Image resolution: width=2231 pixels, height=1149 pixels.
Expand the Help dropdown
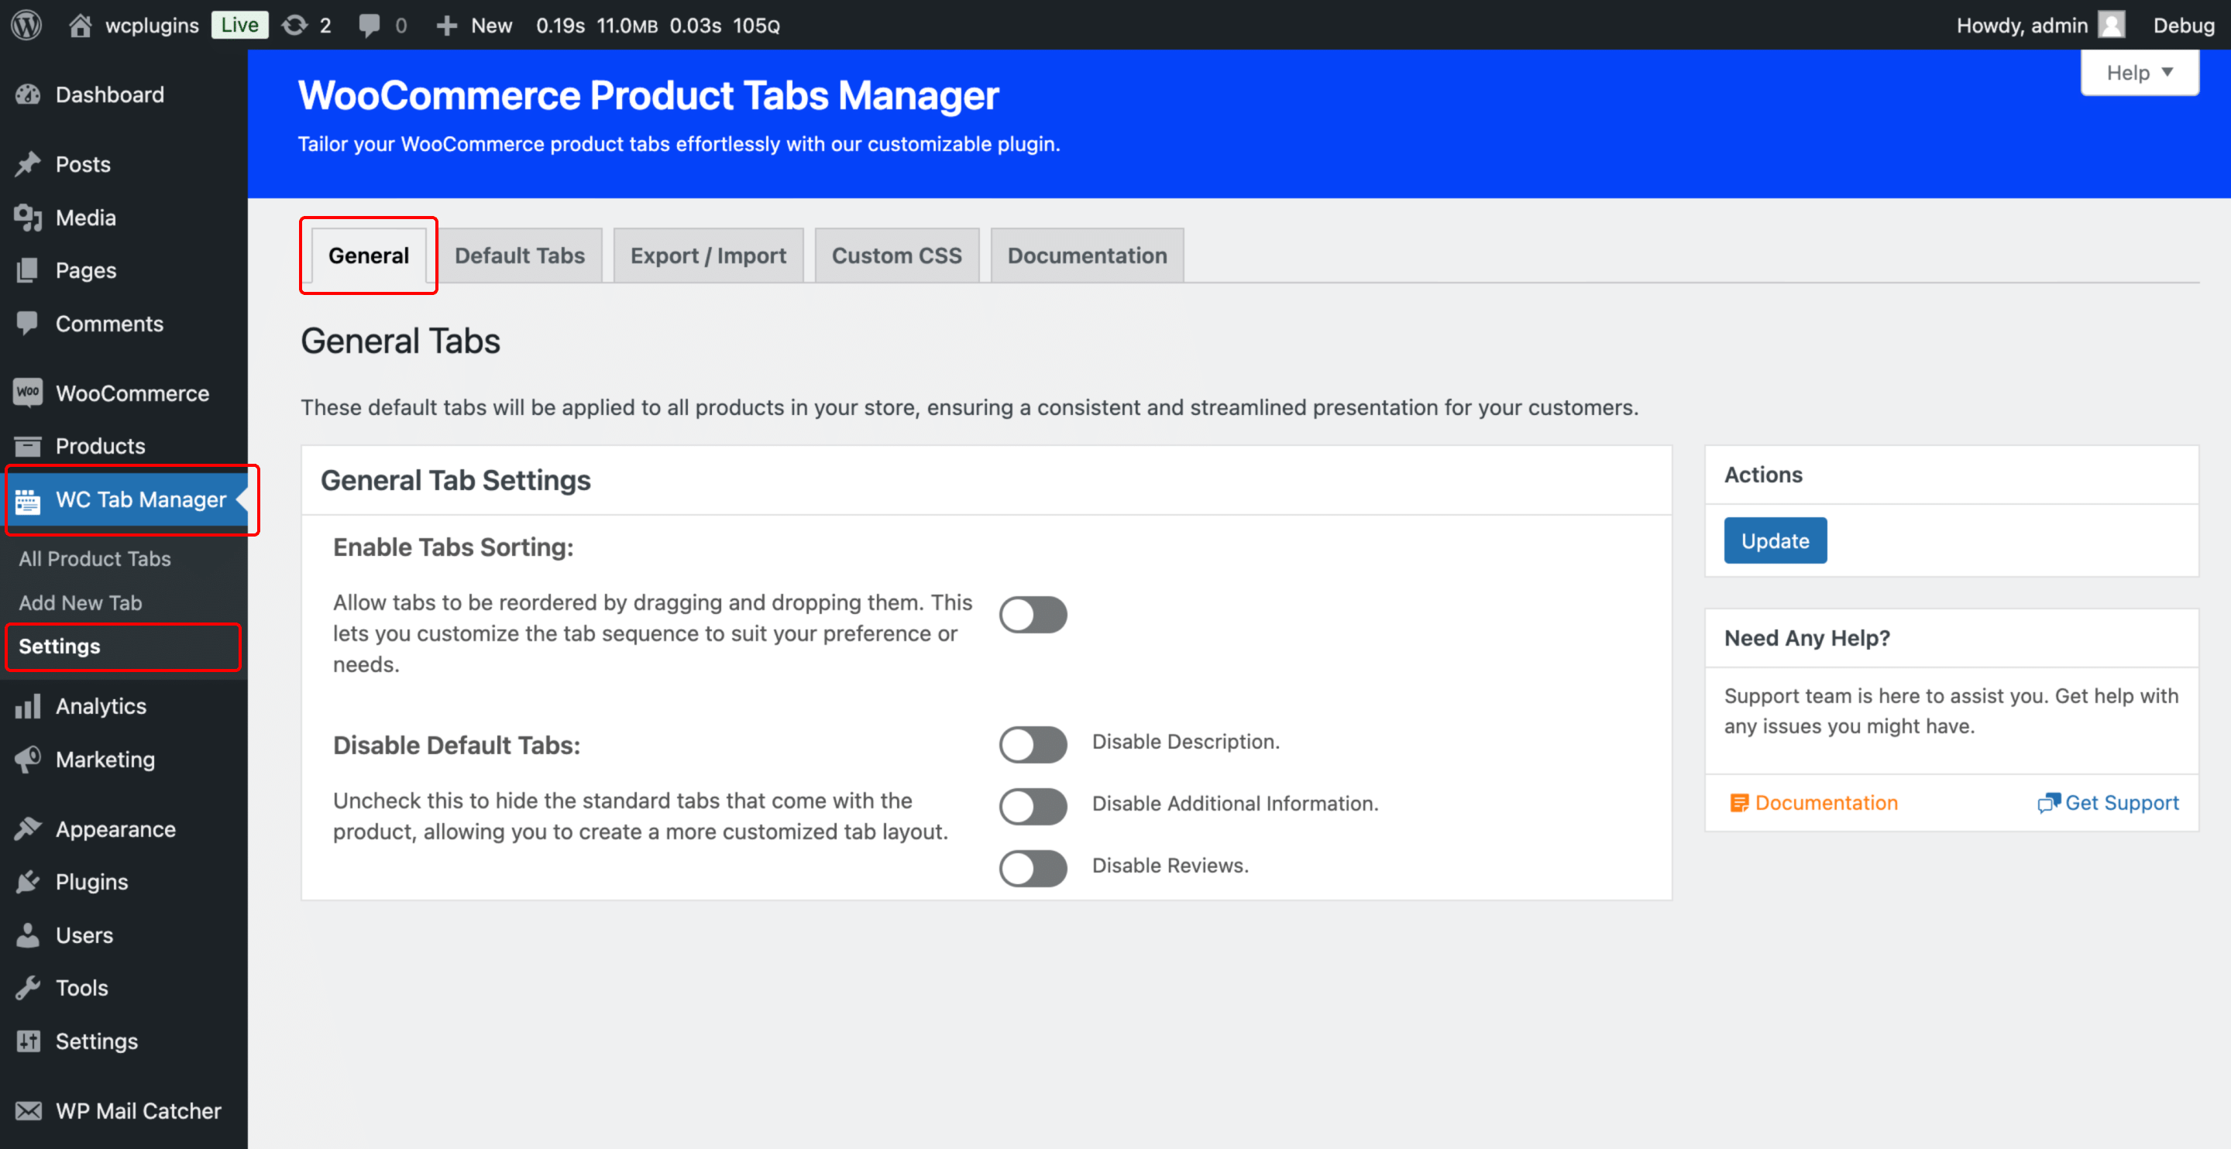2138,72
